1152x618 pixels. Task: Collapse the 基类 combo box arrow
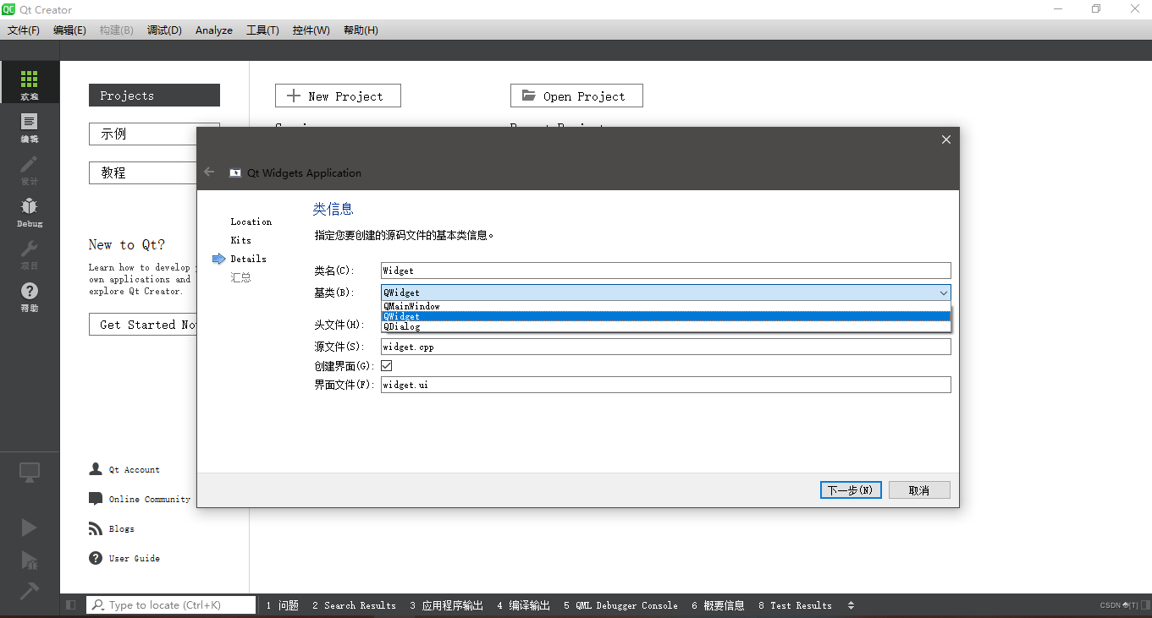[x=944, y=293]
